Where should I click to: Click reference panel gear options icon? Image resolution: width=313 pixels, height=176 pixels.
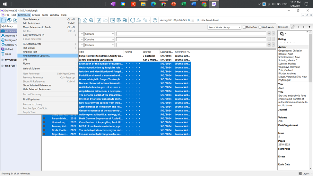(x=283, y=34)
